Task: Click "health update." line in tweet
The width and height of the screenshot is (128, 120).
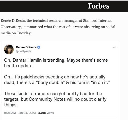Action: click(x=19, y=66)
